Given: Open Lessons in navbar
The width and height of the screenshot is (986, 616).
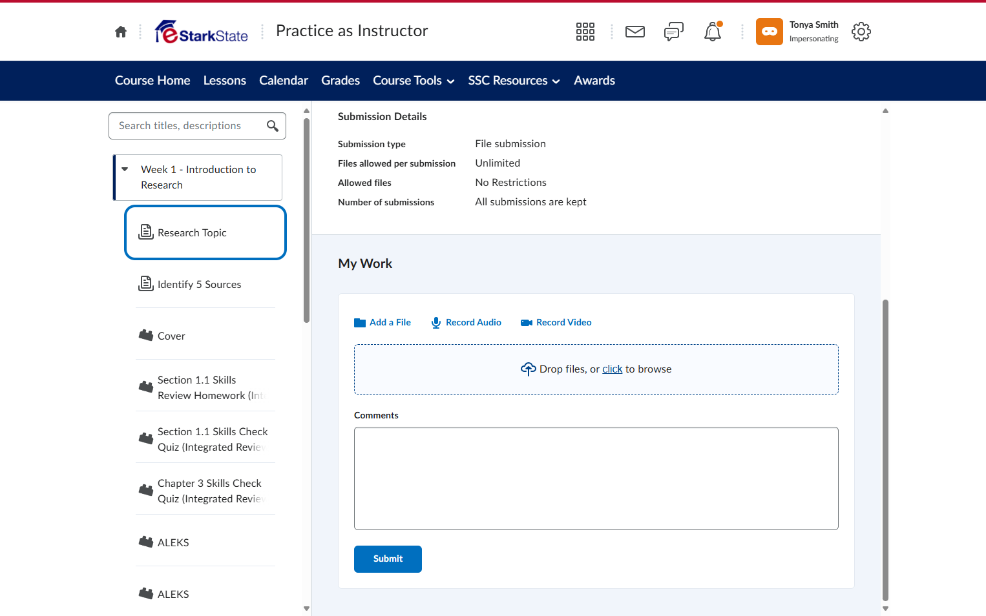Looking at the screenshot, I should [x=225, y=81].
